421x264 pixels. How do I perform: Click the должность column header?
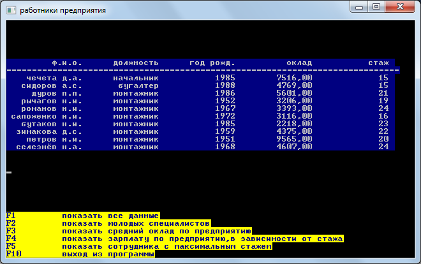click(136, 63)
